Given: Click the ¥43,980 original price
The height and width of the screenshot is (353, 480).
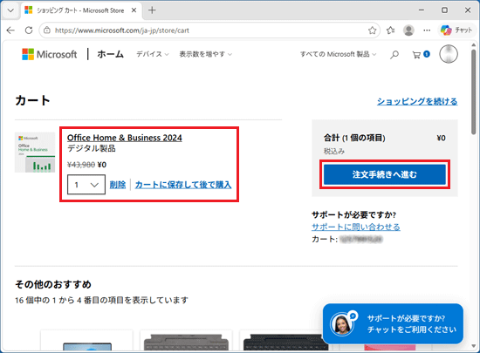Looking at the screenshot, I should 81,165.
